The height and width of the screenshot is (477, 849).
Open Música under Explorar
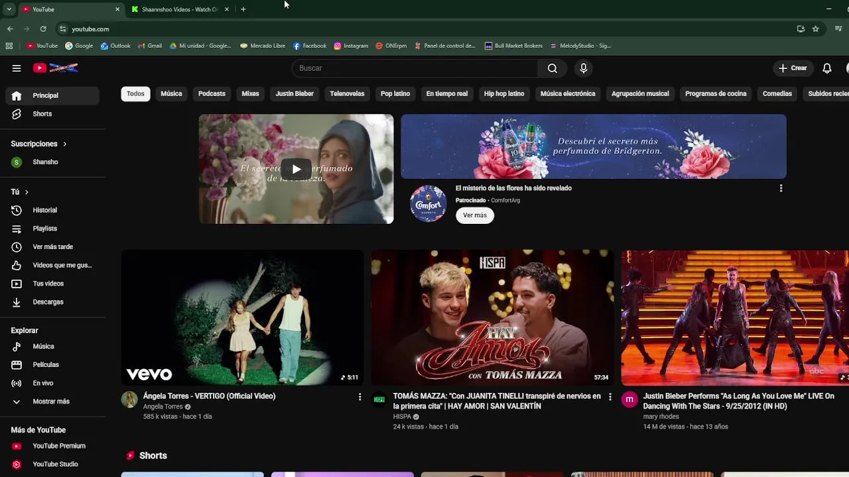[x=52, y=346]
